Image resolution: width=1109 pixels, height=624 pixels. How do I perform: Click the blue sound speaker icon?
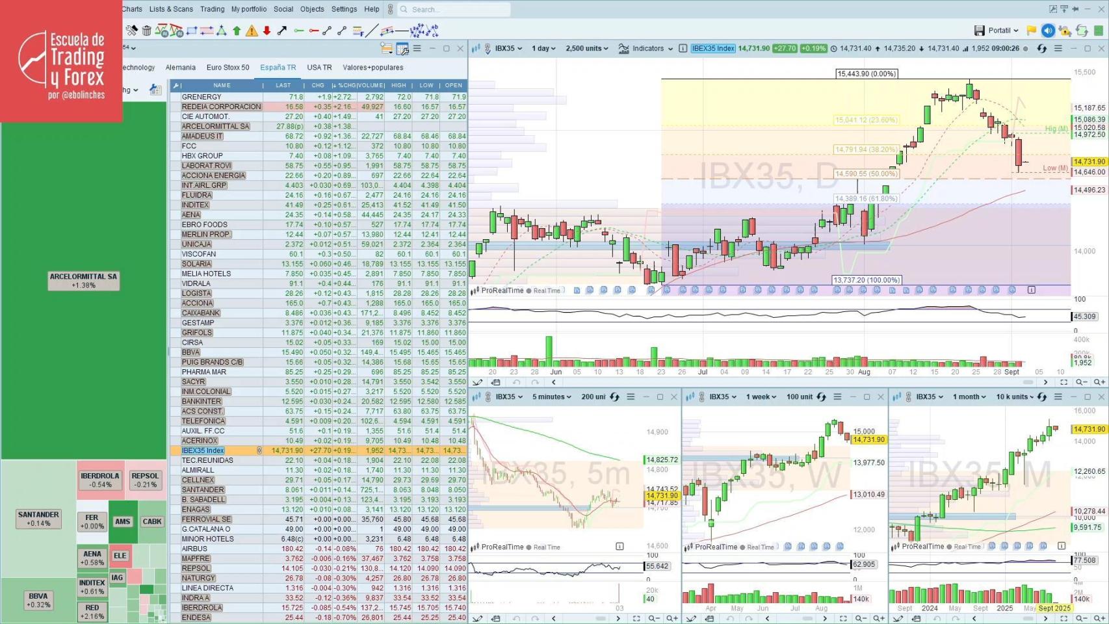point(1048,31)
